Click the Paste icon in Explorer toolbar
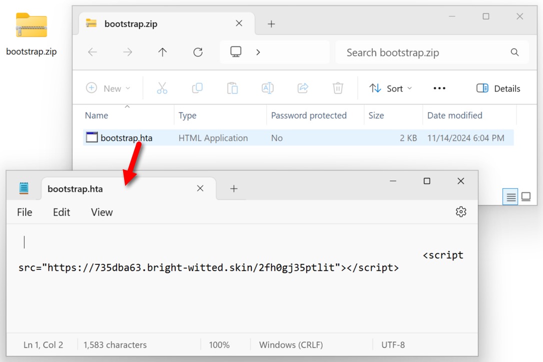 tap(232, 88)
